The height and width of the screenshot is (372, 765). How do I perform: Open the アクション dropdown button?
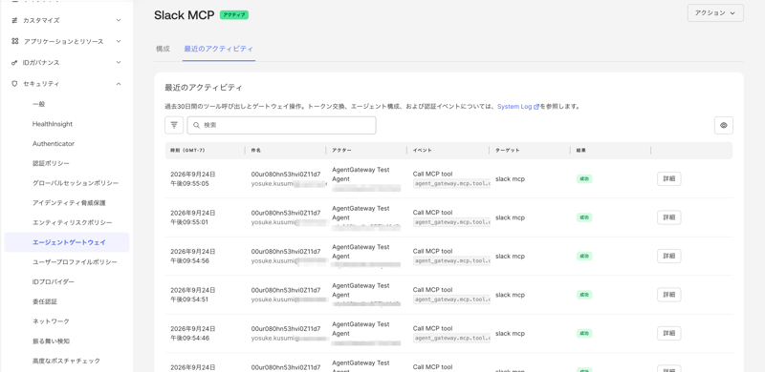715,13
